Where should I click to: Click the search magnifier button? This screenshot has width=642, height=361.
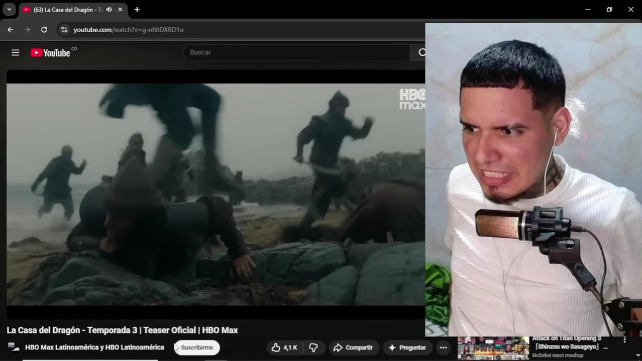point(421,52)
